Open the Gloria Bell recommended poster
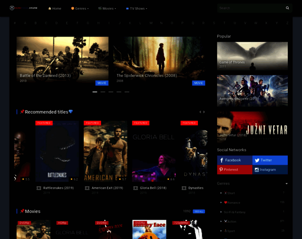This screenshot has height=239, width=302. click(154, 151)
